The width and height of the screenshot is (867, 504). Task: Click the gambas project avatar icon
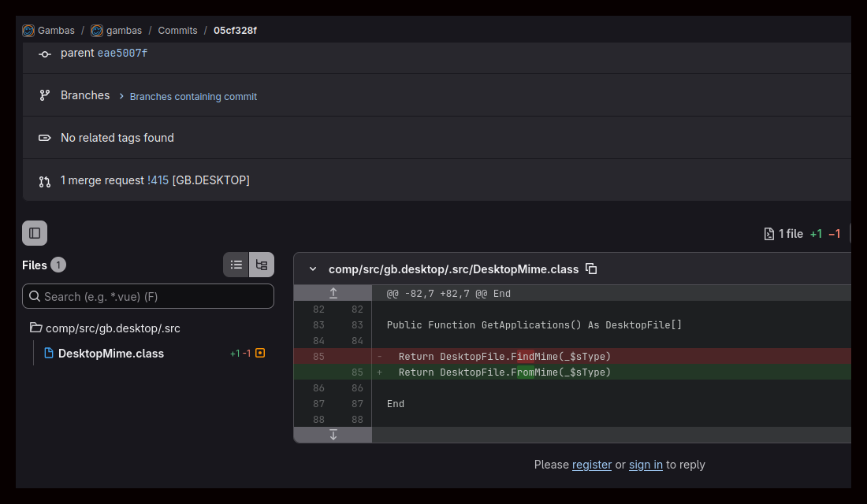tap(97, 31)
